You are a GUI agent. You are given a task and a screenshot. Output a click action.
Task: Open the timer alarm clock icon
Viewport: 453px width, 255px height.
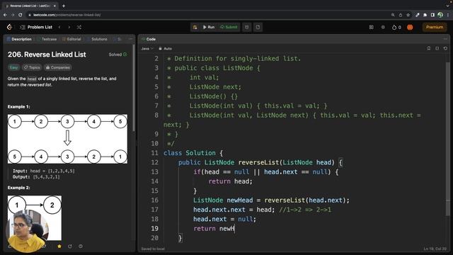pos(247,27)
